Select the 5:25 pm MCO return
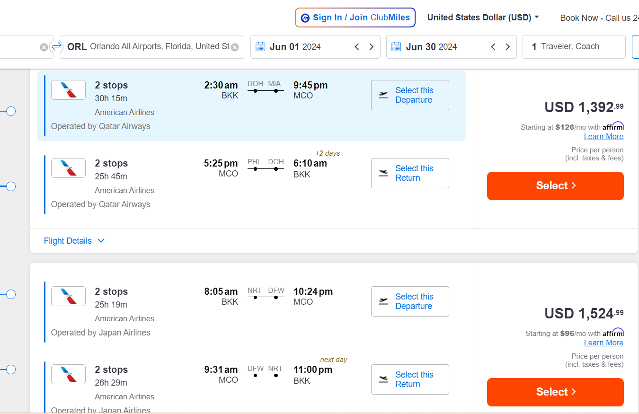Screen dimensions: 639x414 410,173
